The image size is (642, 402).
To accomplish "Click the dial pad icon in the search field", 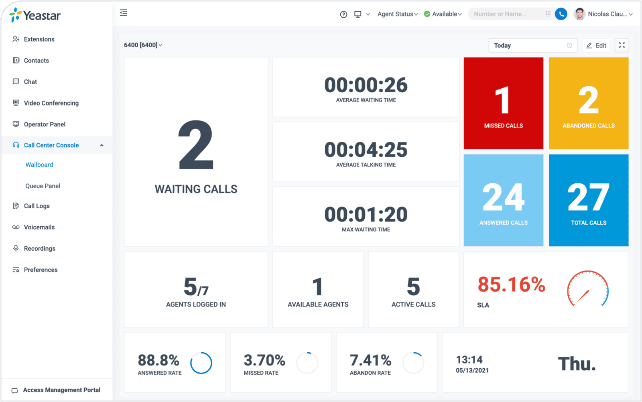I will [x=548, y=14].
